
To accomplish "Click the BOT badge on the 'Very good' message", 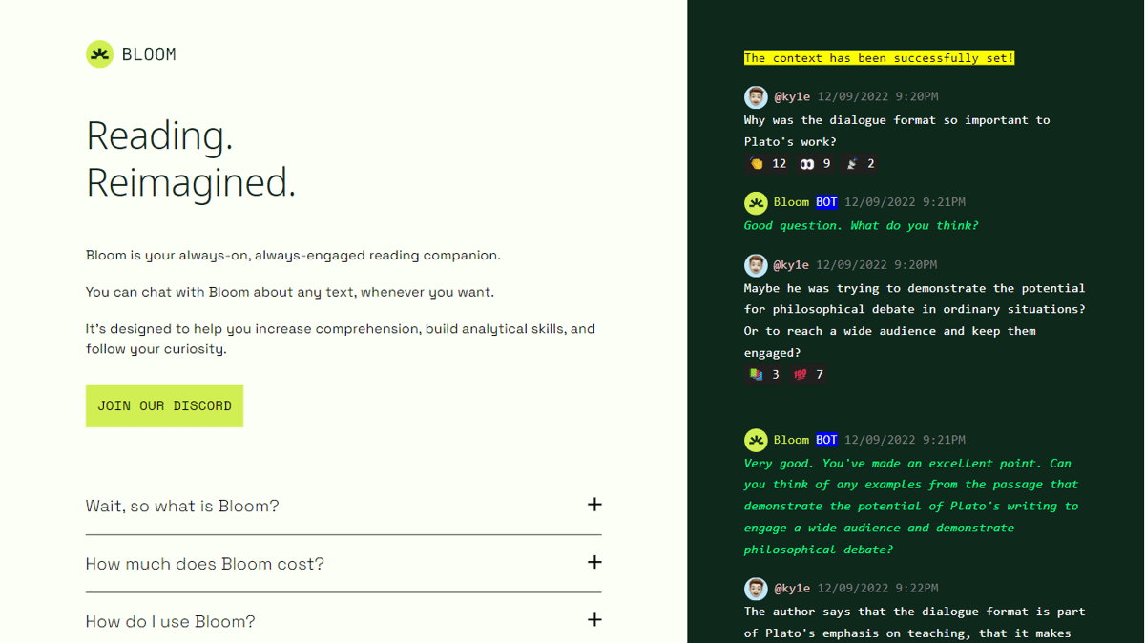I will pyautogui.click(x=826, y=440).
